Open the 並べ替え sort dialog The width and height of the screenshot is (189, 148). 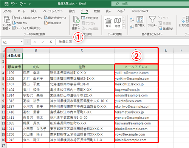click(x=140, y=21)
